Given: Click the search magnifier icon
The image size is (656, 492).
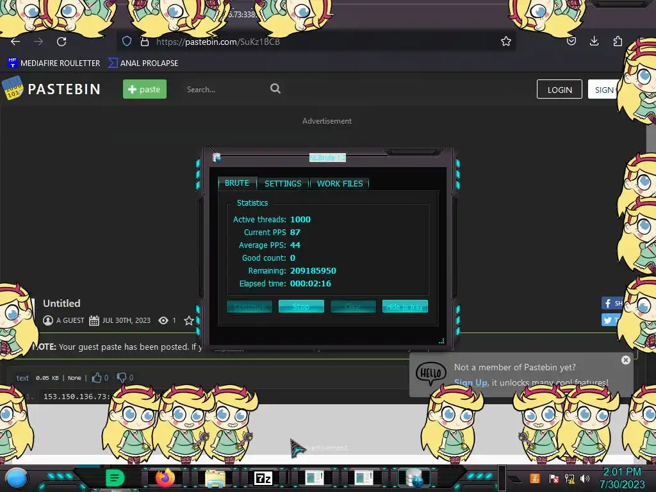Looking at the screenshot, I should [x=275, y=88].
